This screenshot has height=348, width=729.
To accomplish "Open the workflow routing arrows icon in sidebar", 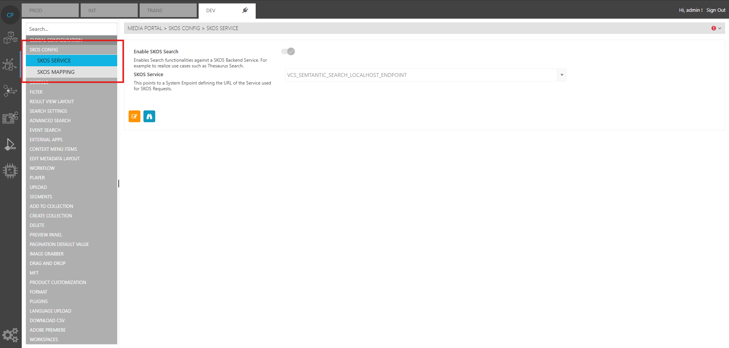I will click(x=10, y=91).
